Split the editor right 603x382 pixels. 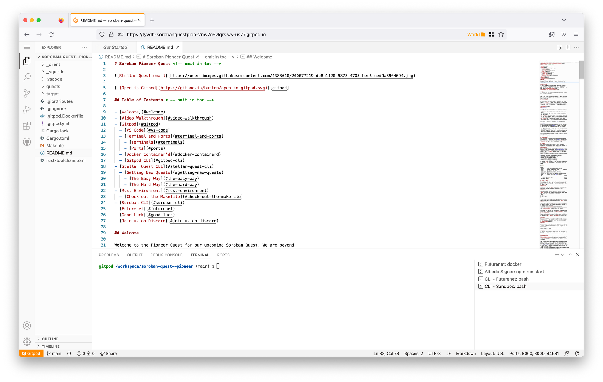point(568,47)
